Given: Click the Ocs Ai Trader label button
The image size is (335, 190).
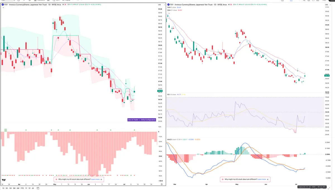Looking at the screenshot, I should tap(133, 120).
